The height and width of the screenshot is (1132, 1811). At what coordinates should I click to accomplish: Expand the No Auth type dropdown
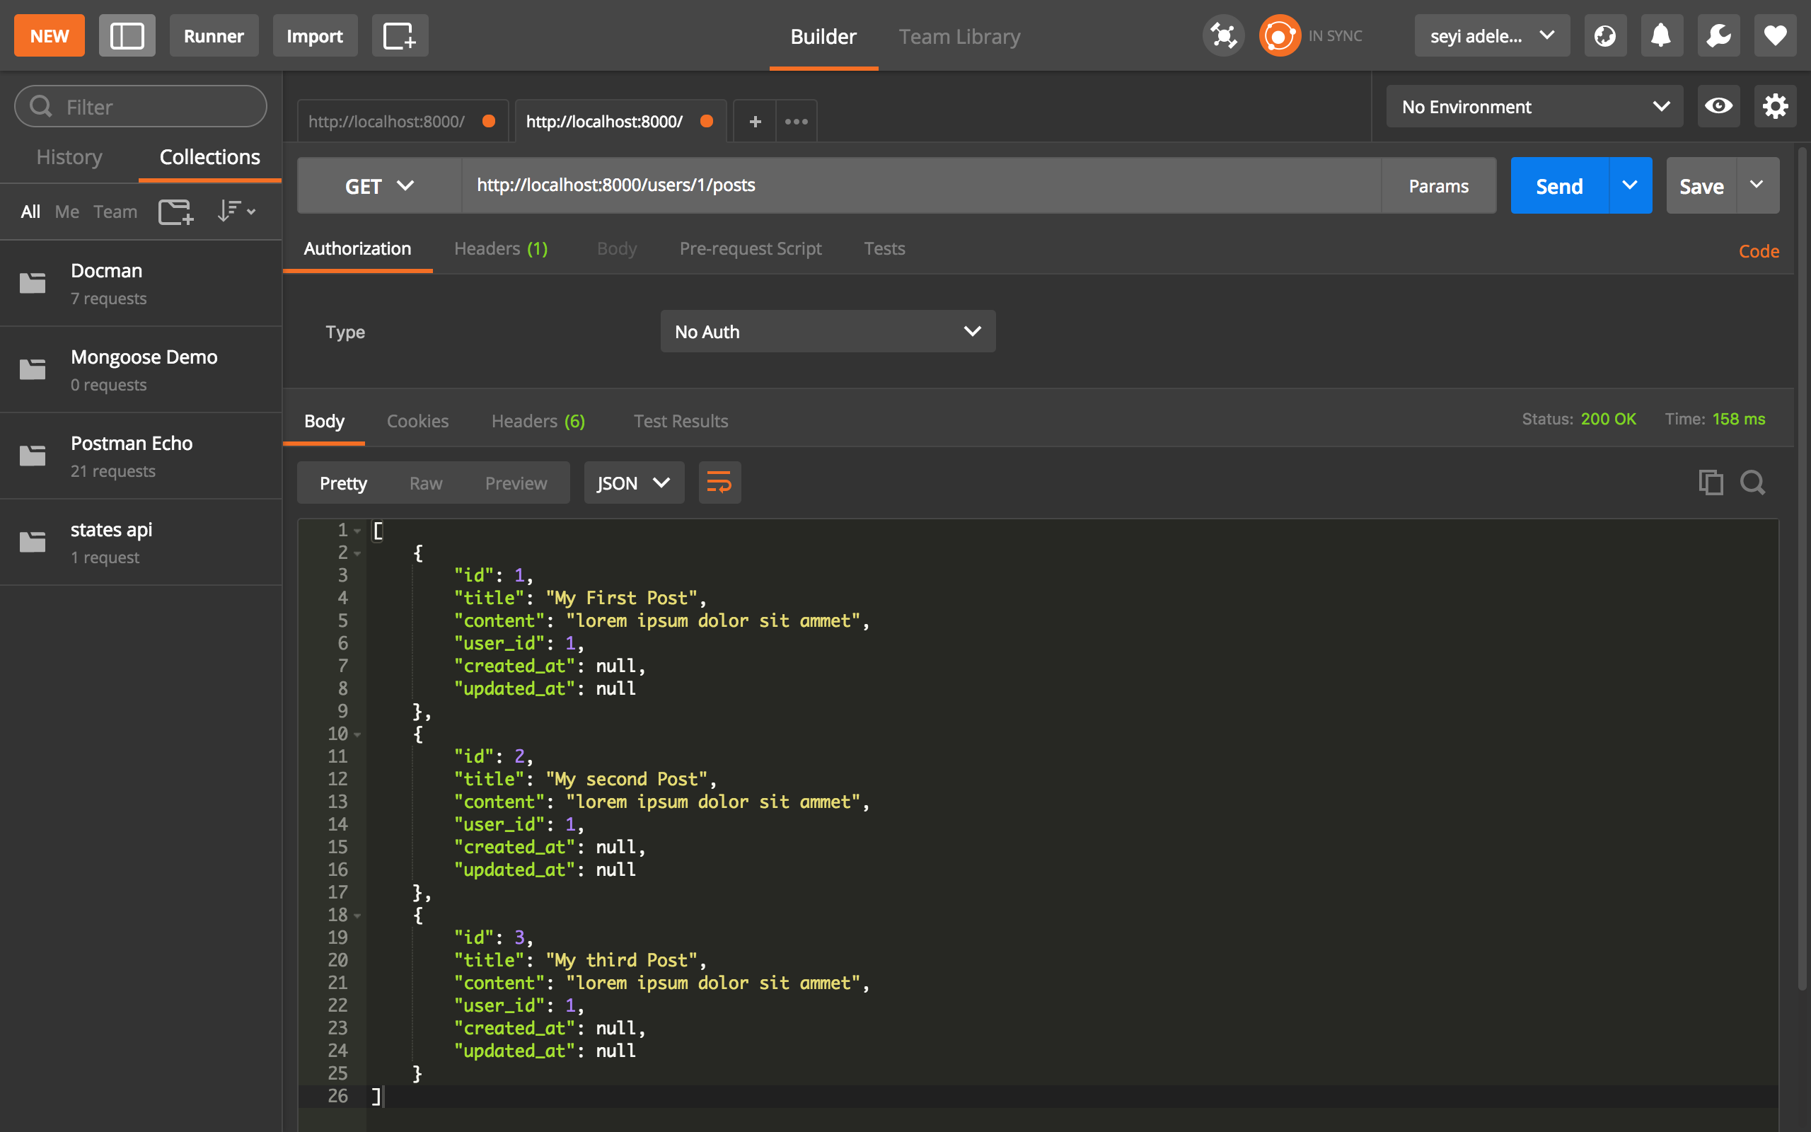click(828, 332)
